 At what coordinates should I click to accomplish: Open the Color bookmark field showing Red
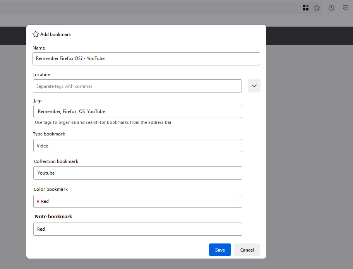(138, 201)
